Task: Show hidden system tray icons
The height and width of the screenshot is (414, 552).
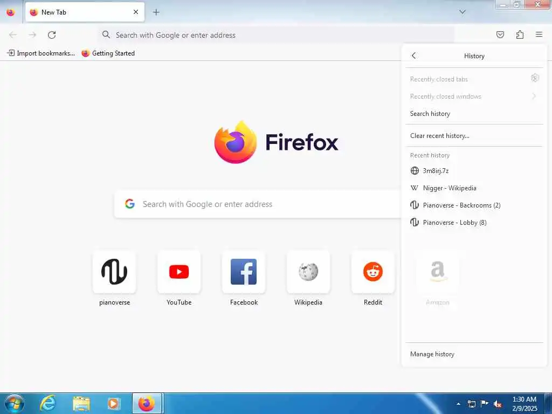Action: pyautogui.click(x=458, y=404)
